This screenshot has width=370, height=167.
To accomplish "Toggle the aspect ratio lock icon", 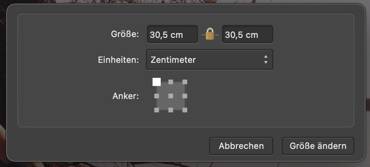I will 210,34.
